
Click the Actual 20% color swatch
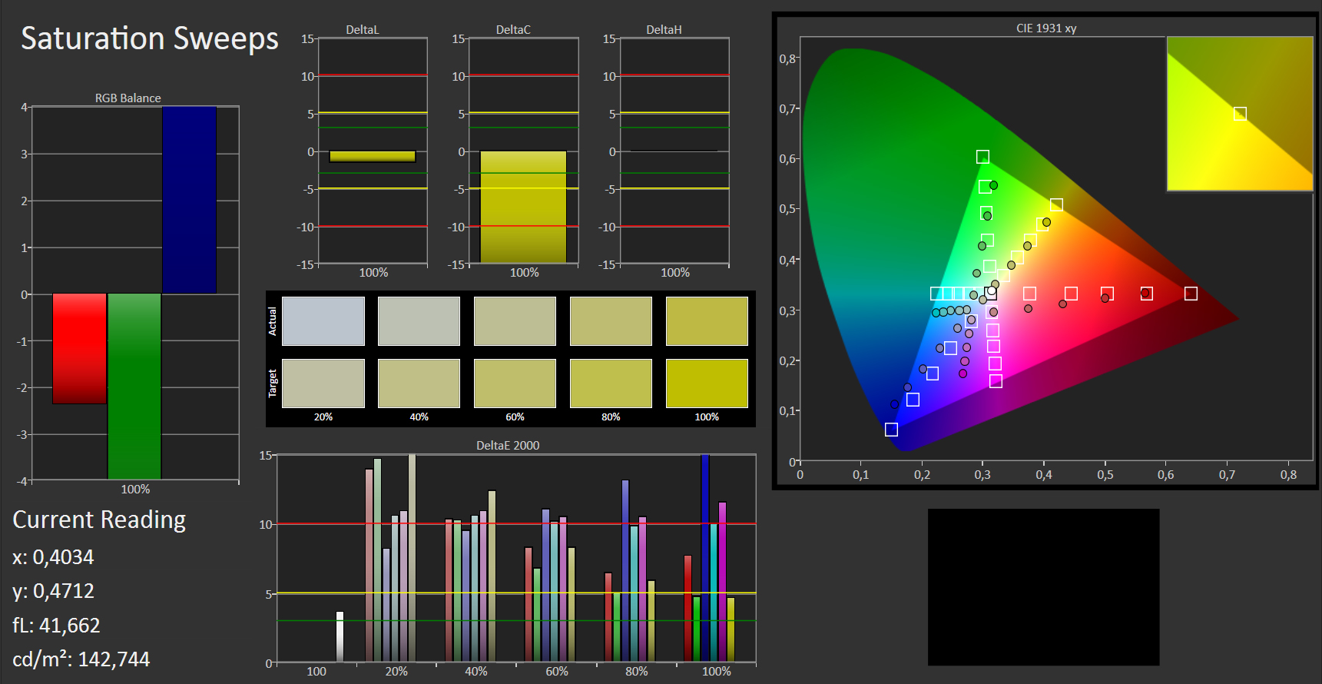[x=323, y=321]
